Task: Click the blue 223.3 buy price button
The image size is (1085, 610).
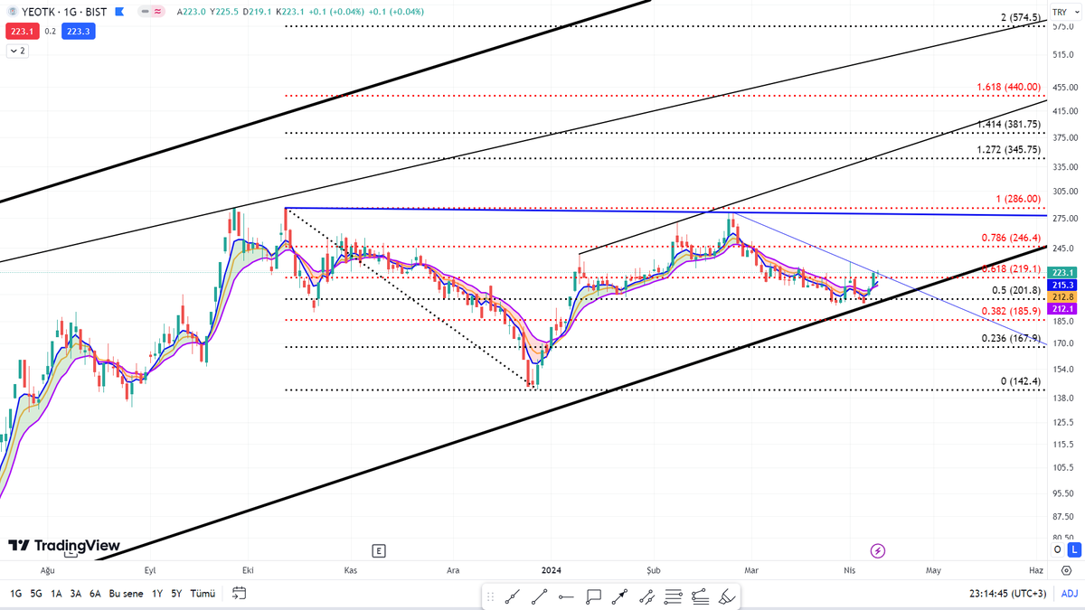Action: click(78, 32)
